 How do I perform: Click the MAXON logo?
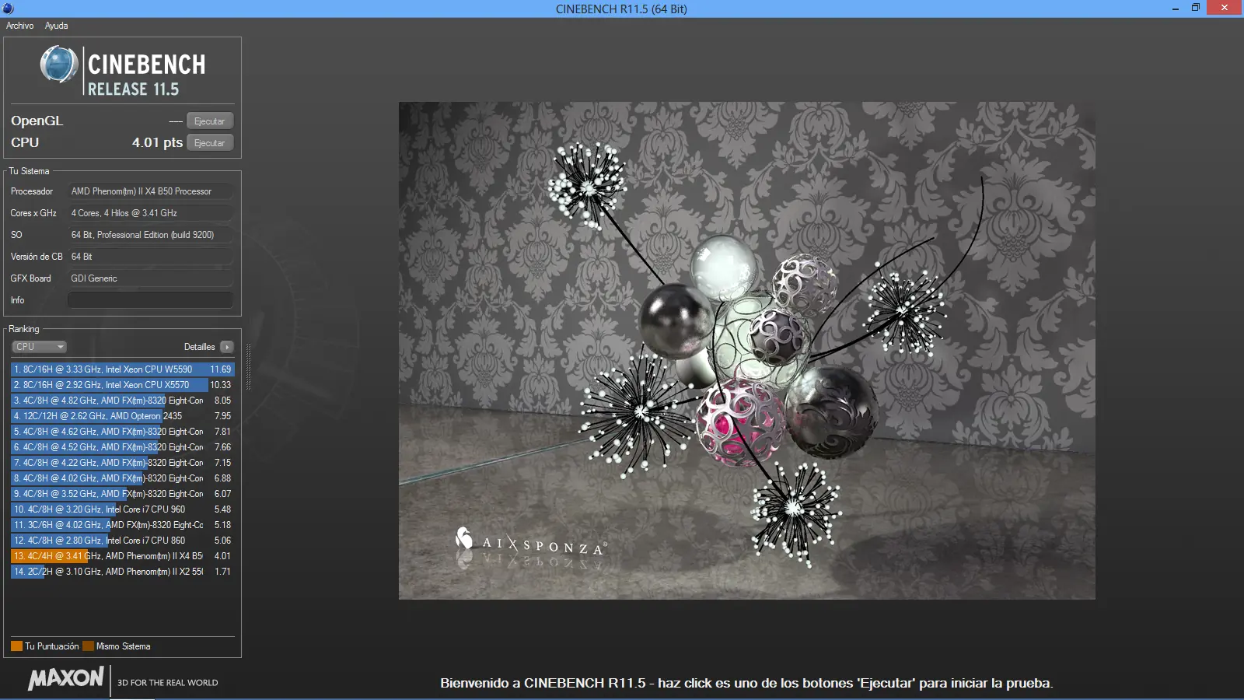point(66,679)
